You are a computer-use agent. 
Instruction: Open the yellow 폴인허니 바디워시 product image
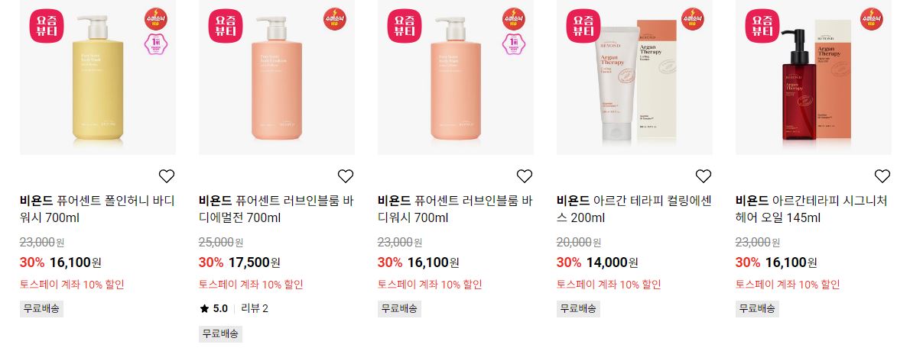pyautogui.click(x=98, y=77)
